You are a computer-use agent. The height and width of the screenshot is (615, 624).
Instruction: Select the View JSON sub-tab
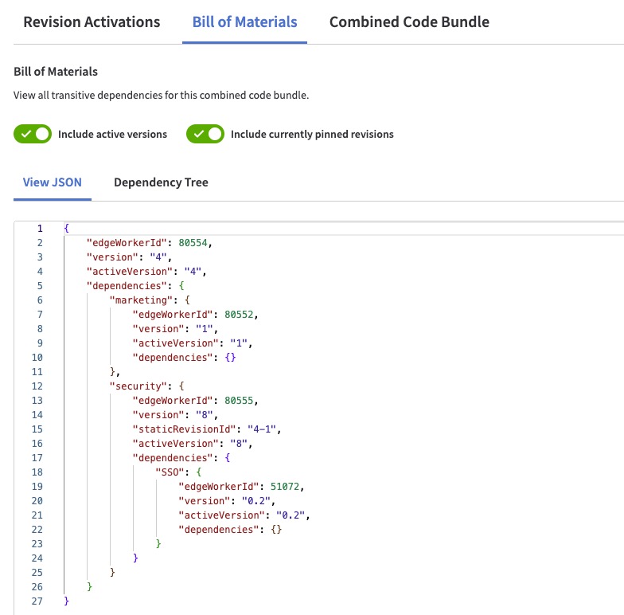(x=53, y=182)
